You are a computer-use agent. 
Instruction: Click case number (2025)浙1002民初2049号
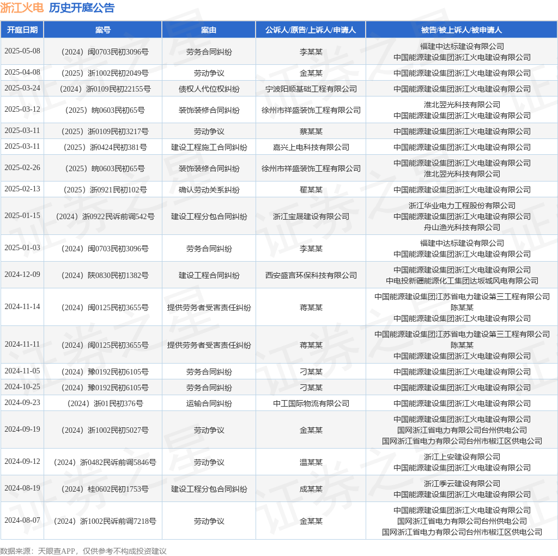click(103, 73)
